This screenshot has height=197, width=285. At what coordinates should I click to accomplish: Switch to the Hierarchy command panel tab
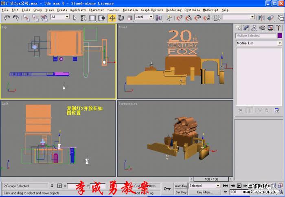254,28
